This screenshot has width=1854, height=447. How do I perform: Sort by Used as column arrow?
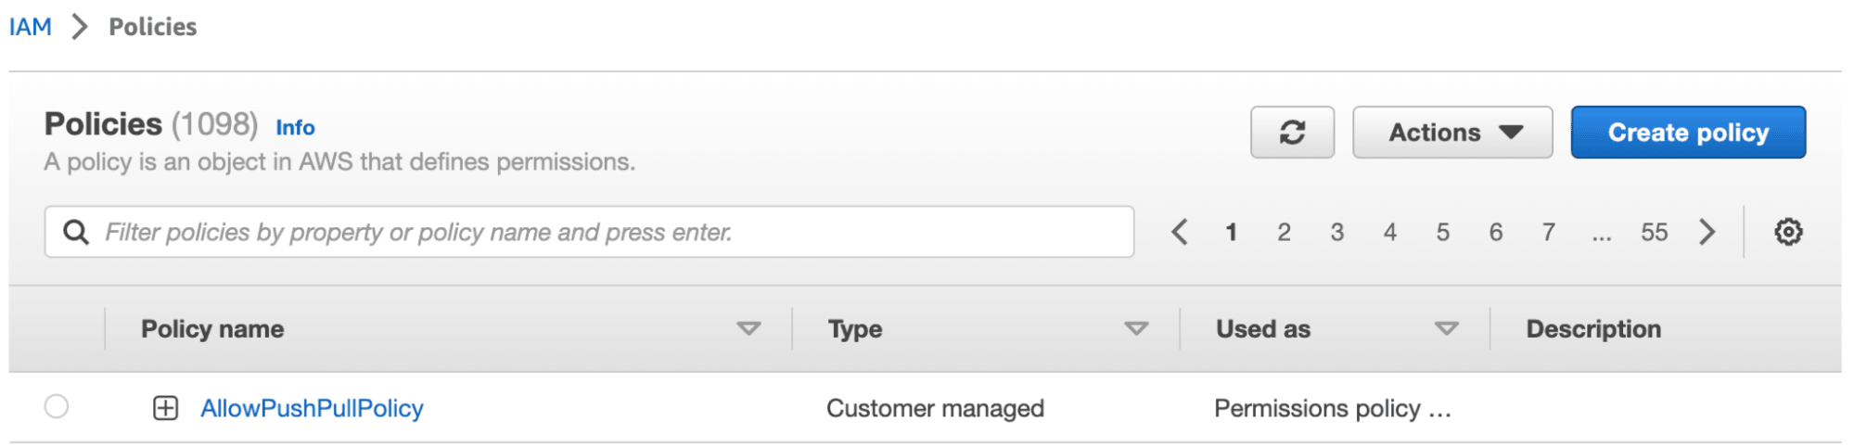pyautogui.click(x=1446, y=329)
